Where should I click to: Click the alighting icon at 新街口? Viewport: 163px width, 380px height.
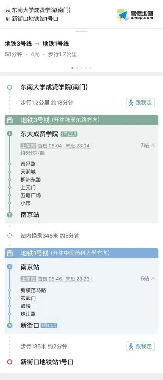[x=9, y=326]
